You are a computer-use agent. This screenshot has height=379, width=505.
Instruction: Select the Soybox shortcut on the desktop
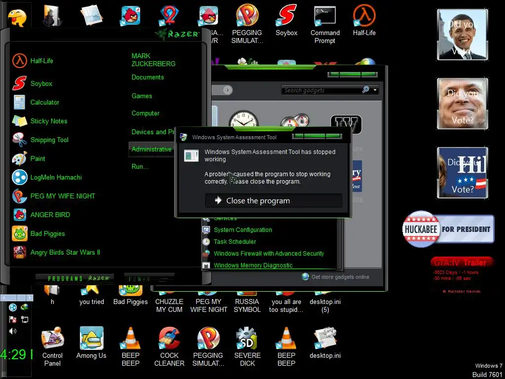coord(287,21)
